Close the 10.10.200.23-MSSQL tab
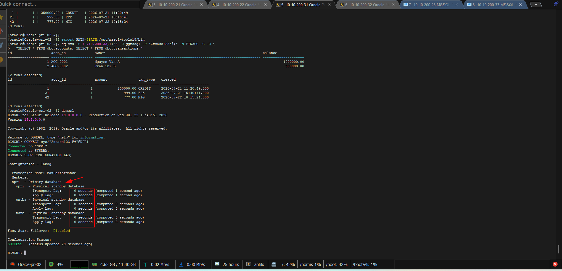Screen dimensions: 562x271 pos(457,5)
